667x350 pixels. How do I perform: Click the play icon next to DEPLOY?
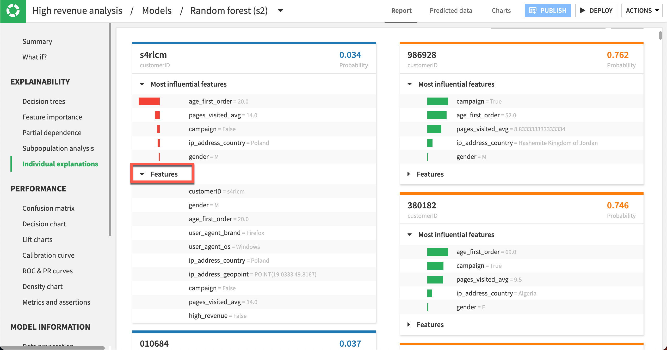coord(583,10)
